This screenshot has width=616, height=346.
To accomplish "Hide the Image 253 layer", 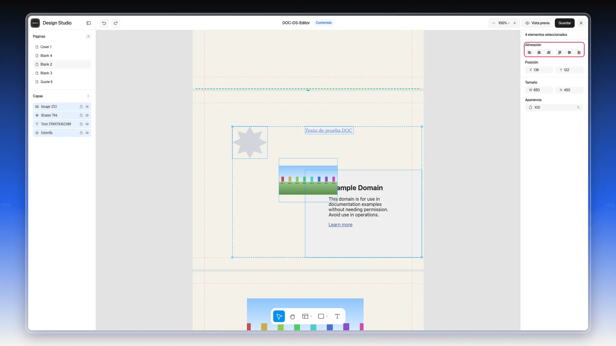I will click(x=87, y=107).
